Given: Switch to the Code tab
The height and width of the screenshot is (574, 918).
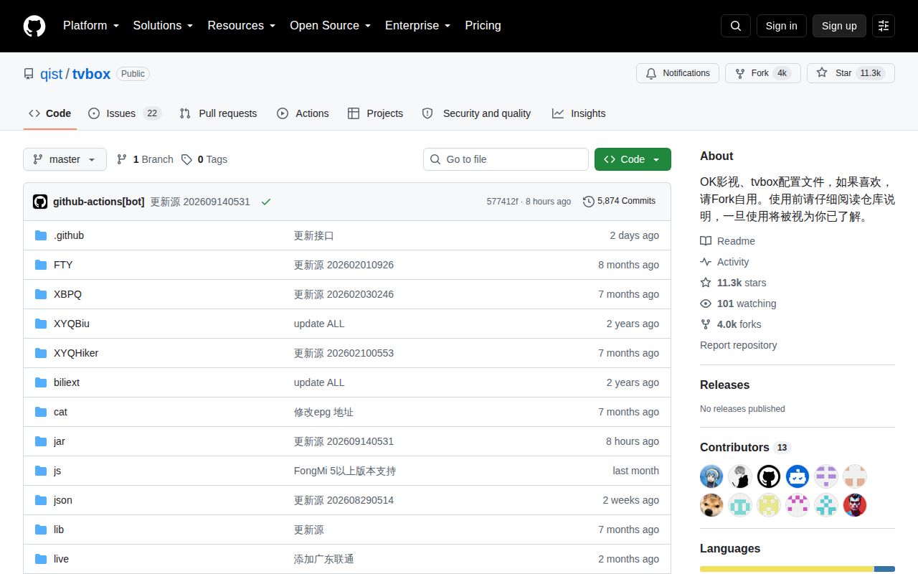Looking at the screenshot, I should pos(49,113).
